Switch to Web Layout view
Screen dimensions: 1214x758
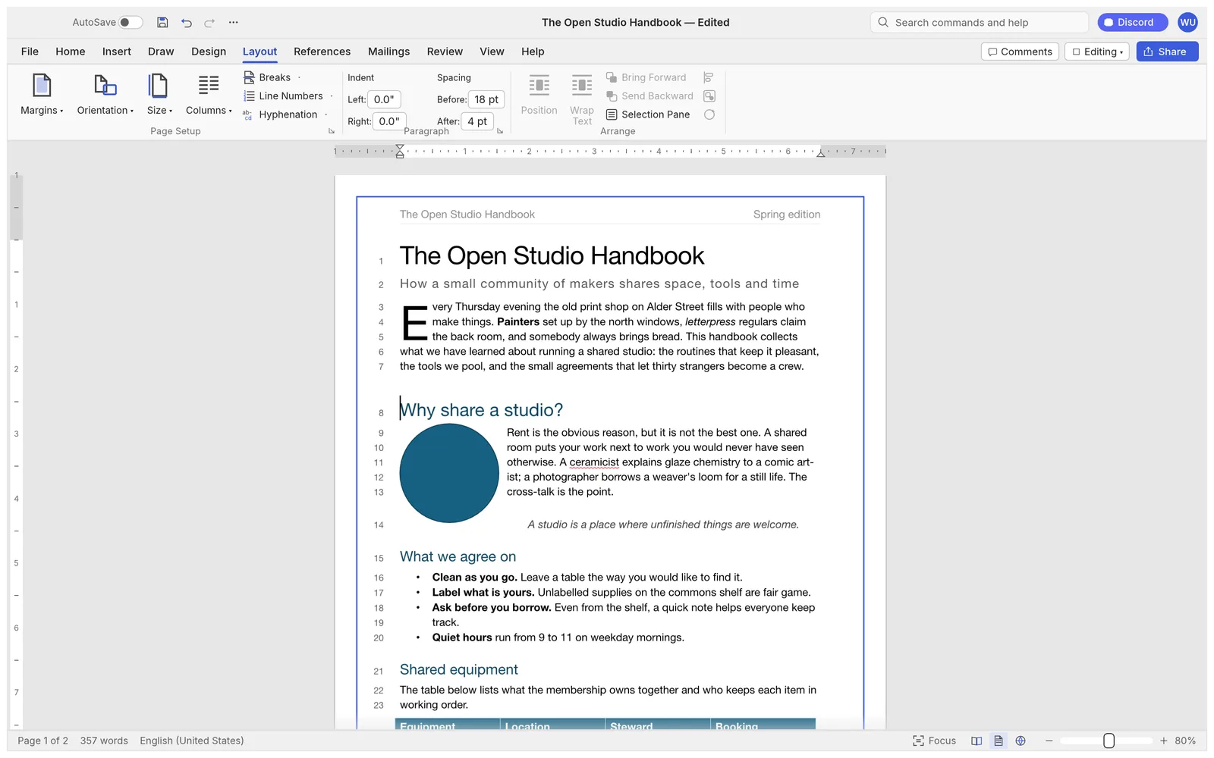click(x=1021, y=741)
